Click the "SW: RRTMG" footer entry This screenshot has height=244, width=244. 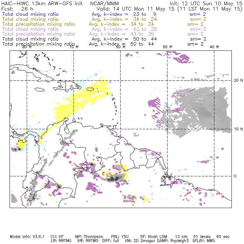point(88,241)
